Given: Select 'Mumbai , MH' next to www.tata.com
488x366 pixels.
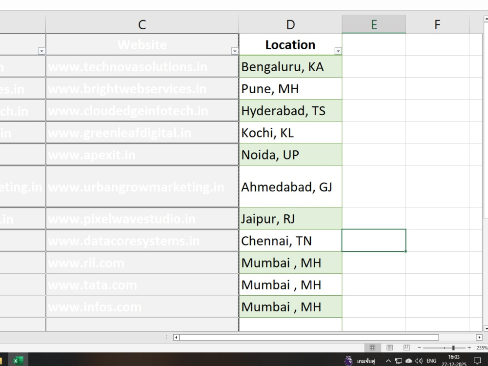Looking at the screenshot, I should tap(290, 285).
